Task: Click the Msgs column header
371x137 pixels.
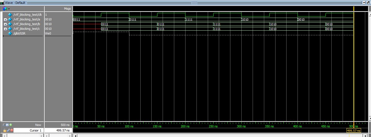Action: coord(67,9)
